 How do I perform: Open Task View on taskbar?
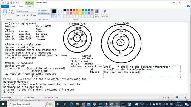65,104
